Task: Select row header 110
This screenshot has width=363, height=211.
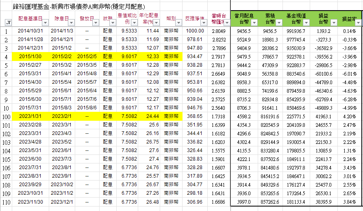Action: point(6,202)
